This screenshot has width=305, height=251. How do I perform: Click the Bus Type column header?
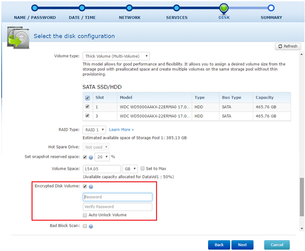pos(236,97)
